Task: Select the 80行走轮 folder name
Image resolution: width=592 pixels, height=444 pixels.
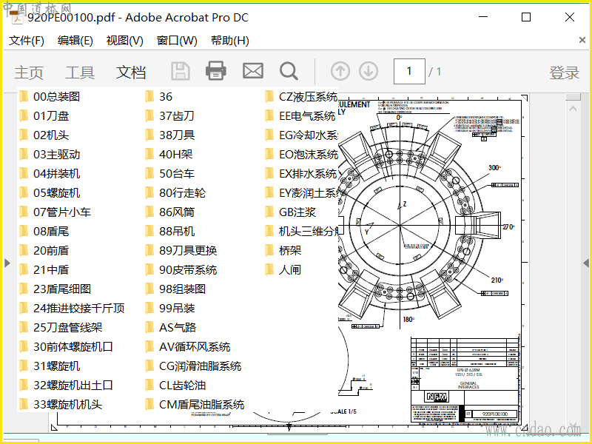Action: (182, 193)
